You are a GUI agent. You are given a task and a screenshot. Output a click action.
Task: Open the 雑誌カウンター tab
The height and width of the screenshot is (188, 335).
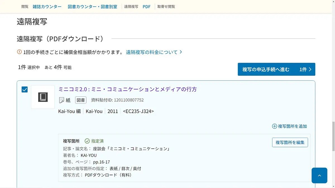(47, 6)
